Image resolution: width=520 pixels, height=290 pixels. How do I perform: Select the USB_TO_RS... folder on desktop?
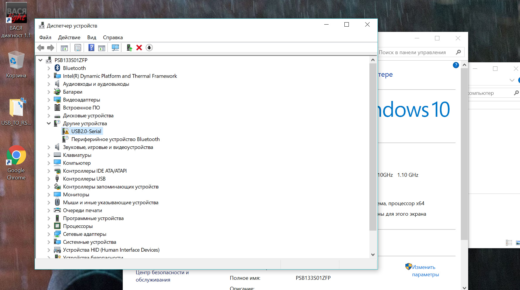pos(16,111)
